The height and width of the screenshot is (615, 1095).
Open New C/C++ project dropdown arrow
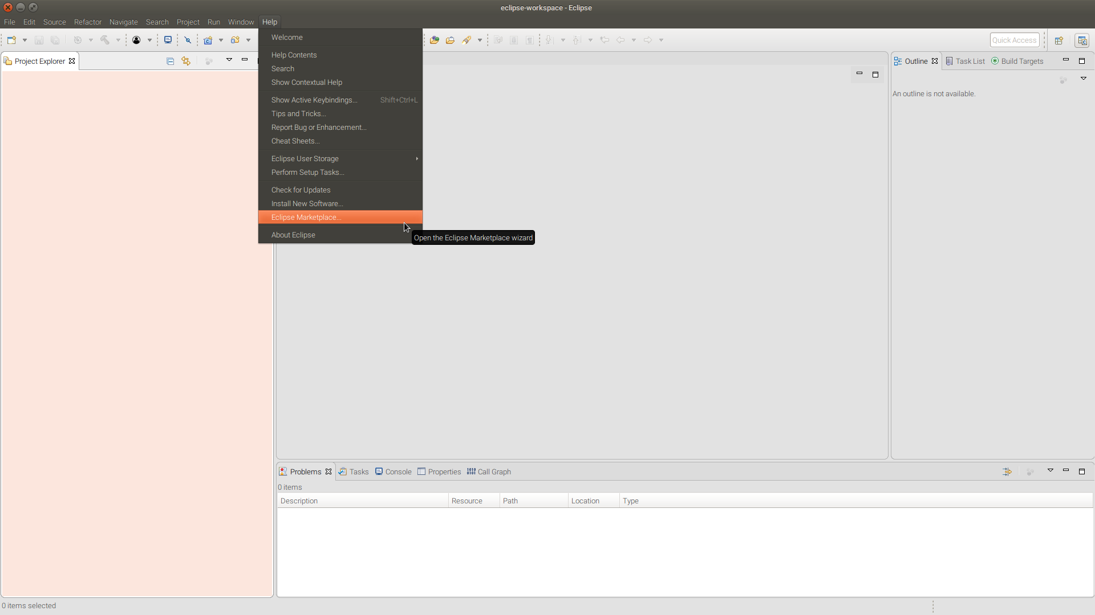tap(221, 40)
